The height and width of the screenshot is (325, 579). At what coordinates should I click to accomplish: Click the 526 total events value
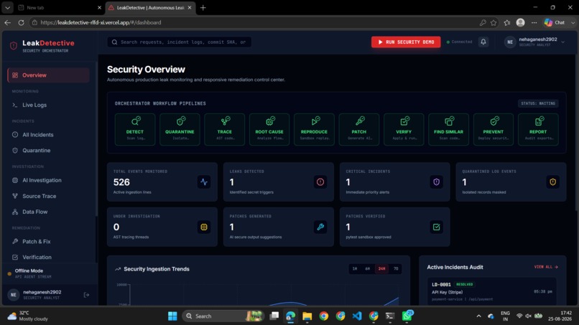(x=121, y=182)
